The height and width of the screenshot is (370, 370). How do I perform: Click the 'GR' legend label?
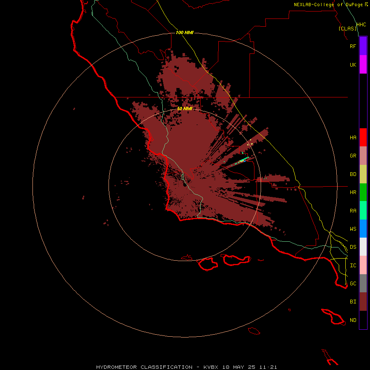tap(353, 156)
